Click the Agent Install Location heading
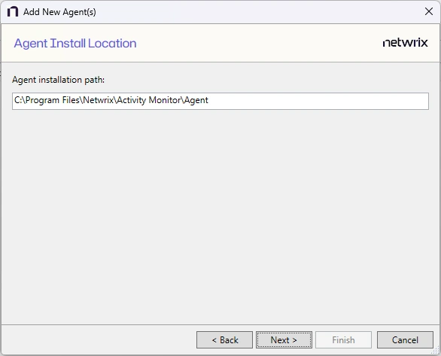The image size is (441, 356). pyautogui.click(x=75, y=44)
